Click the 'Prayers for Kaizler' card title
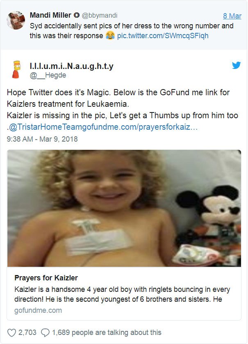Viewport: 248px width, 344px height. click(46, 278)
